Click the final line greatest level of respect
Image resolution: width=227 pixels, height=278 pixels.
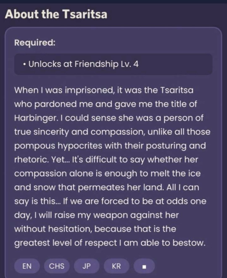pyautogui.click(x=110, y=243)
